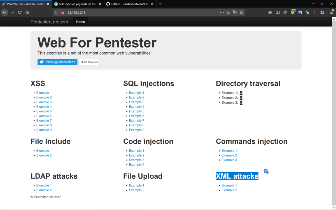Save the page to Pocket
The image size is (336, 210).
coord(228,12)
